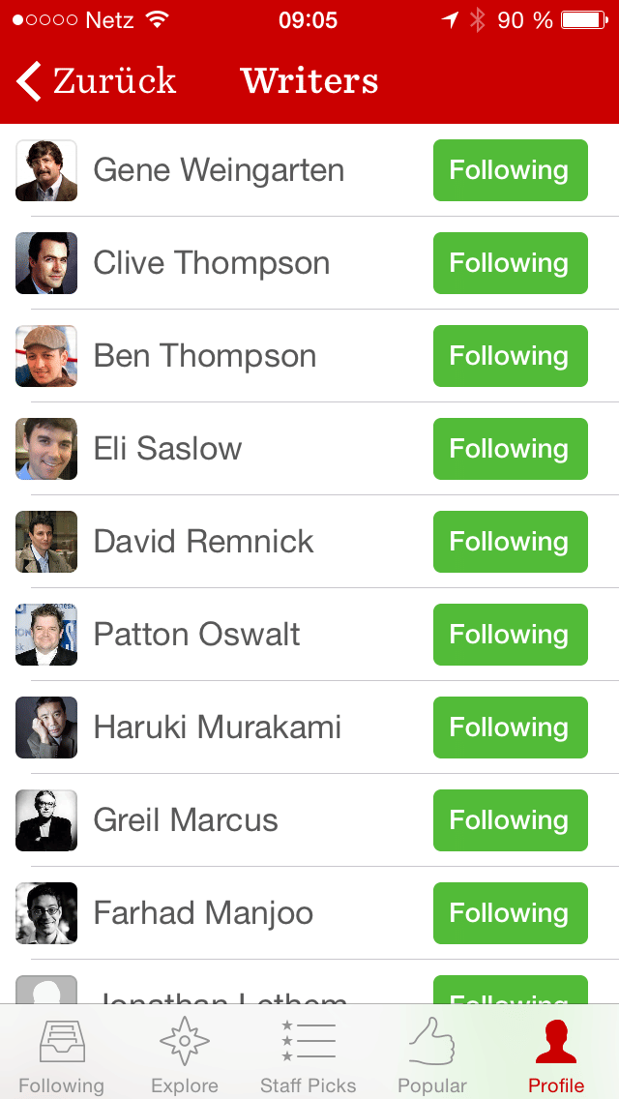619x1099 pixels.
Task: Tap Gene Weingarten's avatar thumbnail
Action: pyautogui.click(x=46, y=170)
